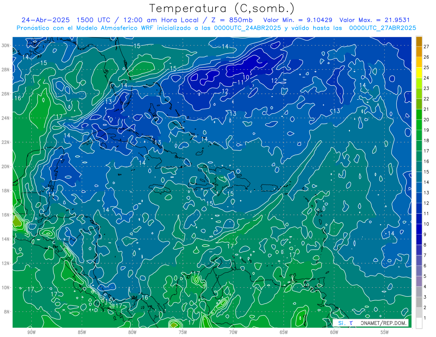Click the "0000UTC_24ABR2025" initialization time
This screenshot has height=337, width=436.
coord(247,28)
